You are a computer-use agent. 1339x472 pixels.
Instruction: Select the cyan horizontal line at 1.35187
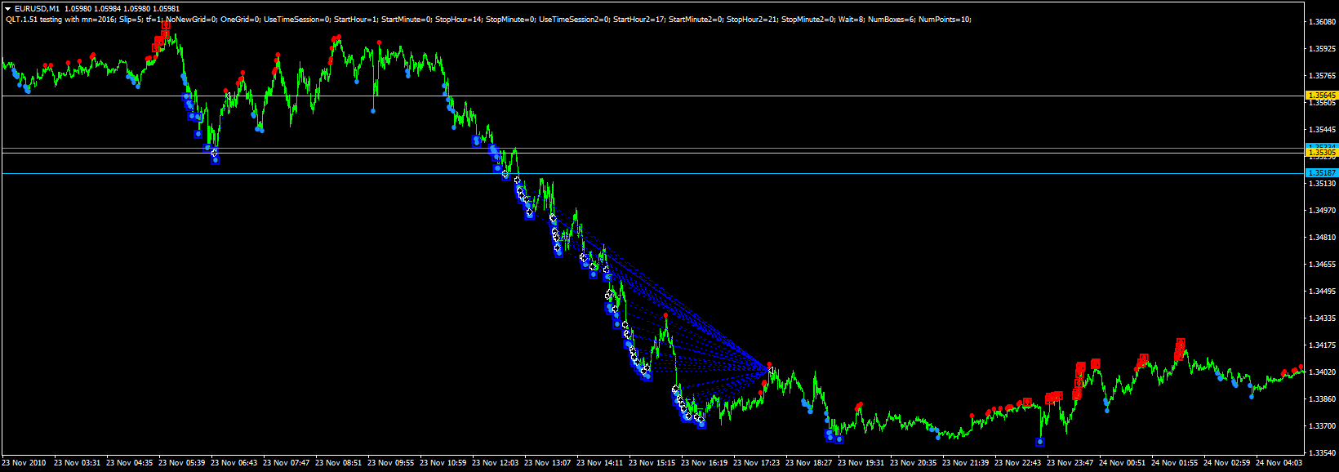(x=653, y=173)
